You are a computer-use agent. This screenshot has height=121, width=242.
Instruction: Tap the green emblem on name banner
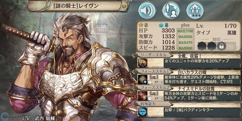tap(124, 6)
